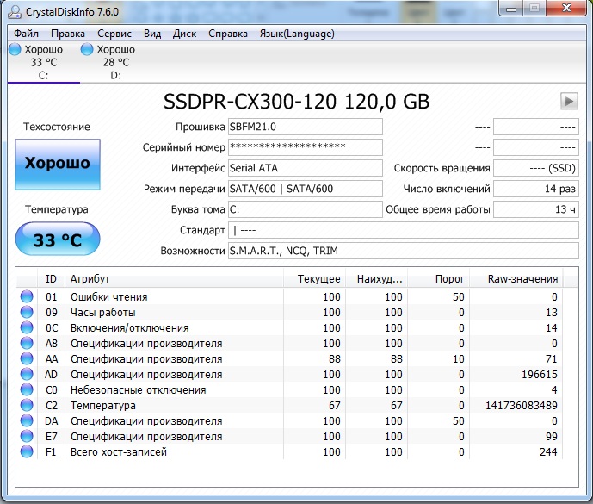Click status orb for F1 Всего хост-записей

(x=27, y=451)
